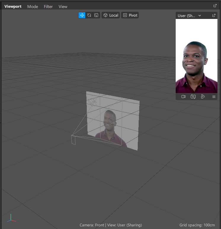Pop out the camera preview window
Viewport: 221px width, 229px height.
tap(214, 15)
